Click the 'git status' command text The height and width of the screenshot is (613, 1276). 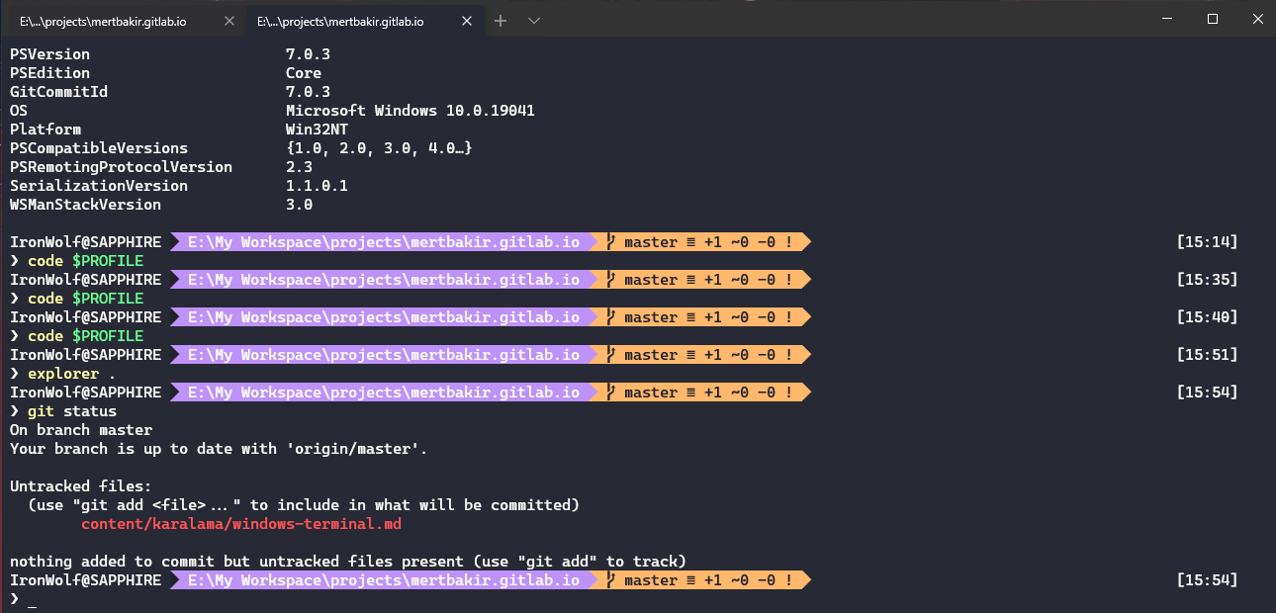(x=72, y=411)
